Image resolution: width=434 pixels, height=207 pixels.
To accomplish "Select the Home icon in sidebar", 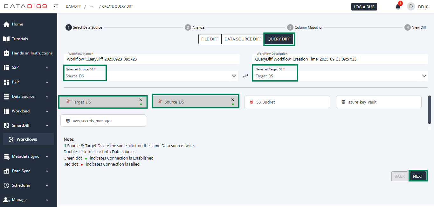I will point(6,24).
